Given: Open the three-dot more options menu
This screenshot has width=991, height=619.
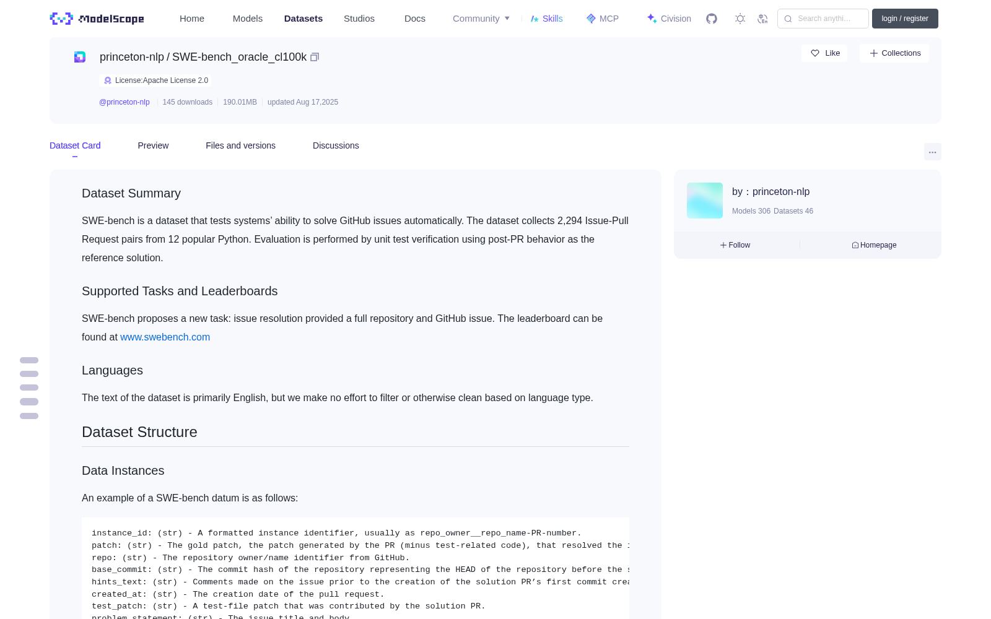Looking at the screenshot, I should click(x=933, y=152).
